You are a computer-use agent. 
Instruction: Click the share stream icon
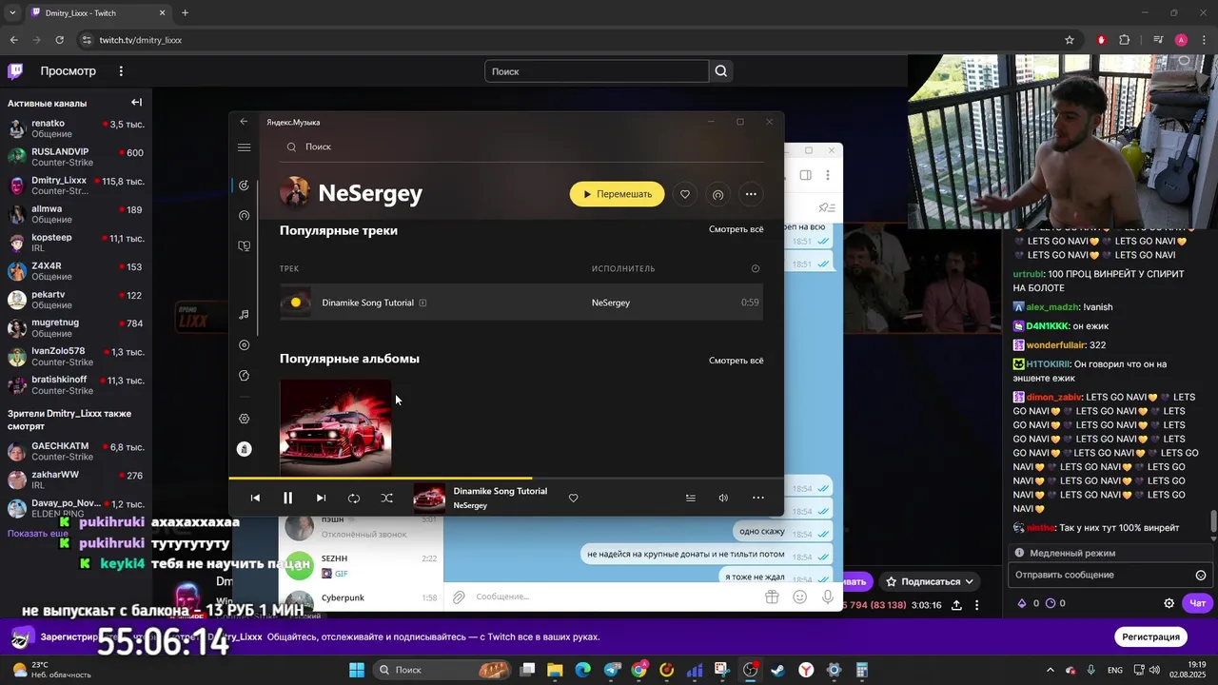coord(956,605)
